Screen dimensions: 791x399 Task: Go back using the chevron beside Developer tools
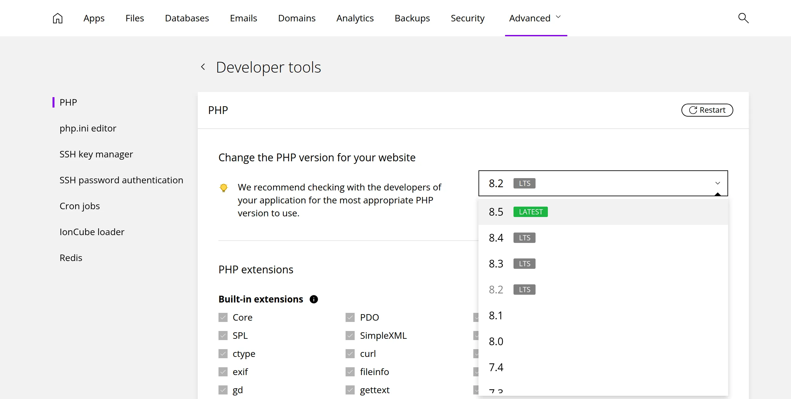[x=203, y=67]
